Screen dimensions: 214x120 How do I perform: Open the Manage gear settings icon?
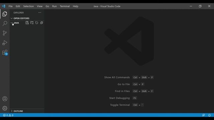[5, 108]
